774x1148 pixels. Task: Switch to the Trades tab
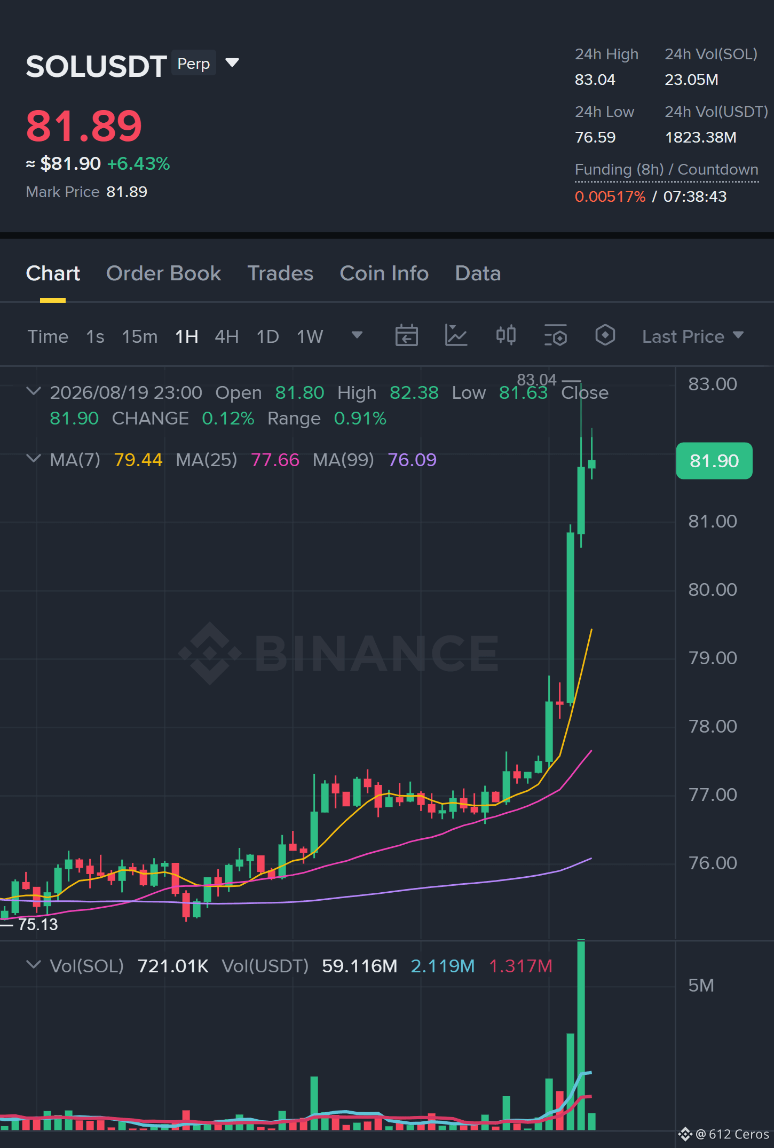coord(280,273)
